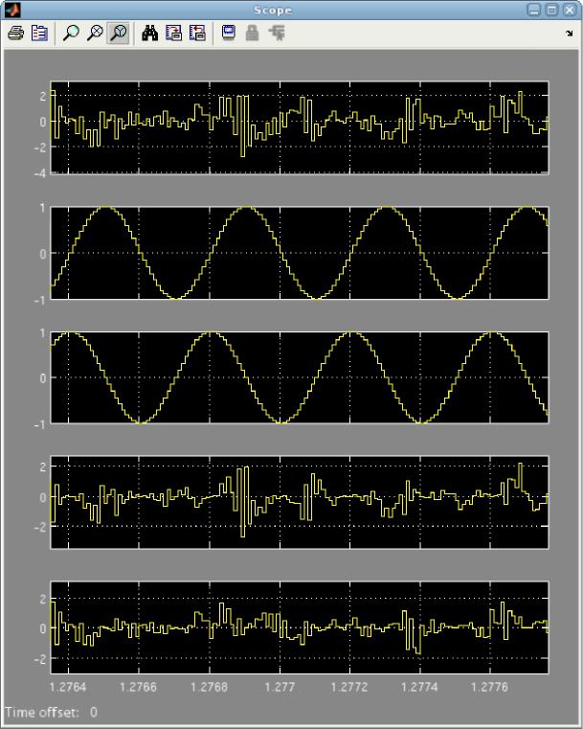Viewport: 583px width, 729px height.
Task: Toggle floating scope icon
Action: 229,33
